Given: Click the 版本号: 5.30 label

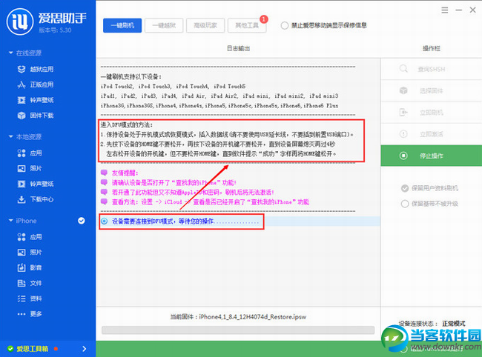Looking at the screenshot, I should tap(55, 30).
